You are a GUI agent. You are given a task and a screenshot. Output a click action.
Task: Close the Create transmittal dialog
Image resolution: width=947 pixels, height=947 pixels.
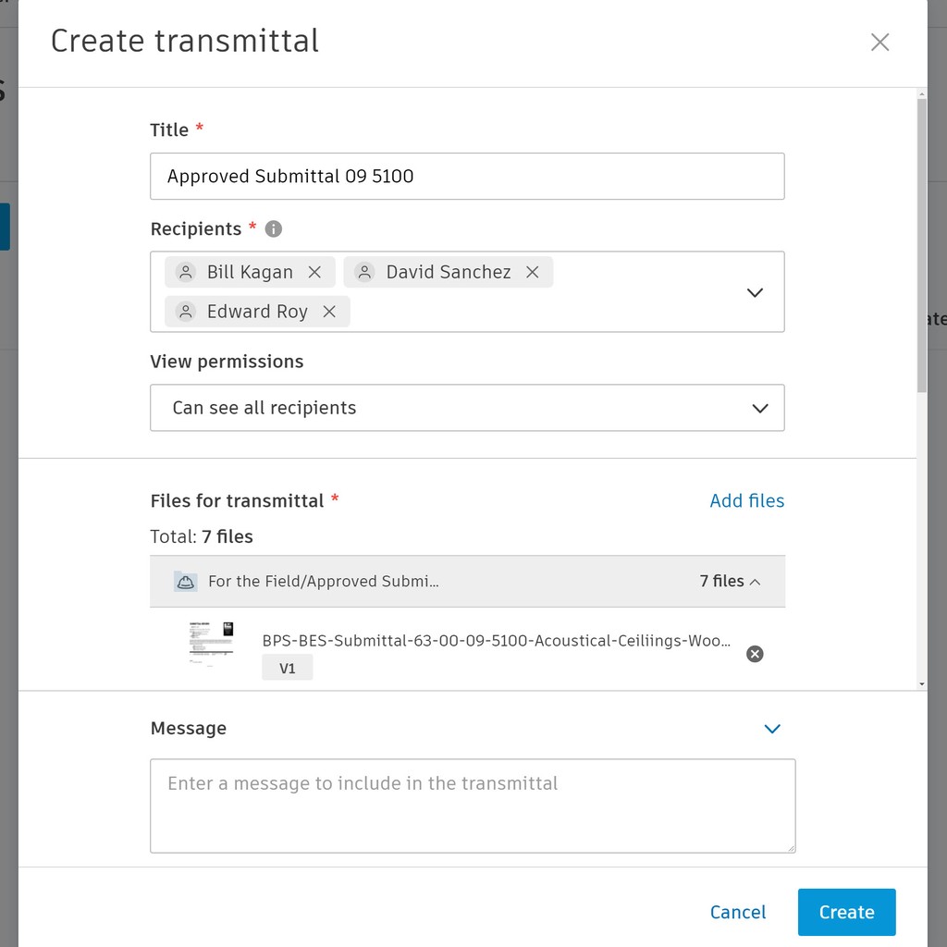[879, 42]
